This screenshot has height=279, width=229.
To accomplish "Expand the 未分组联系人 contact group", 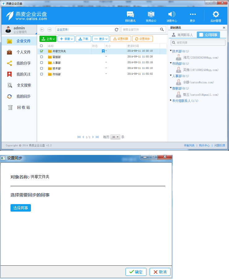I will click(171, 101).
